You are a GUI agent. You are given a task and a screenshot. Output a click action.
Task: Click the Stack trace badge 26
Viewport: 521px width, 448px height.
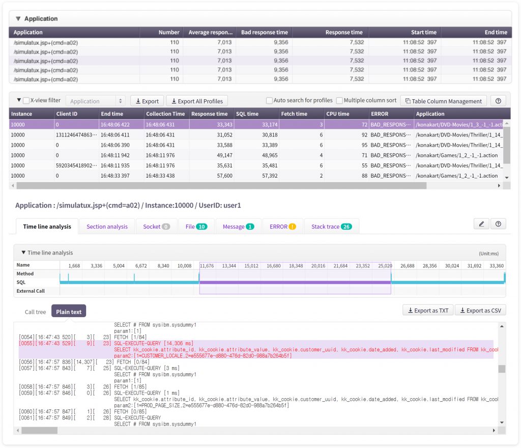click(x=346, y=227)
